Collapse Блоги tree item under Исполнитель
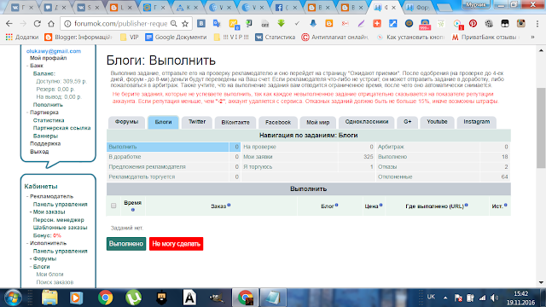This screenshot has width=546, height=307. [x=31, y=267]
